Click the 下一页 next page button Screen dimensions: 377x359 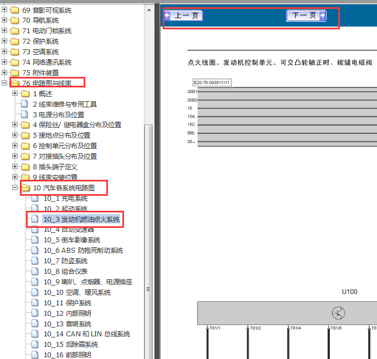(x=306, y=15)
